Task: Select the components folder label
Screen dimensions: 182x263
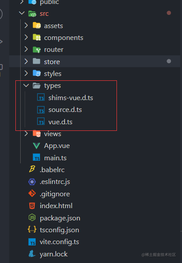Action: point(64,38)
